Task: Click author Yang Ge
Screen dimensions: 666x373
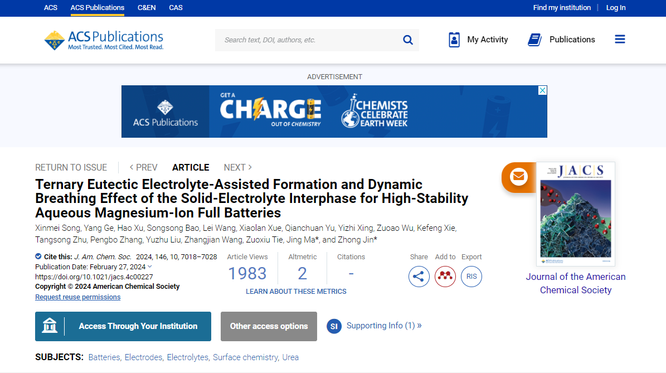Action: pyautogui.click(x=99, y=228)
